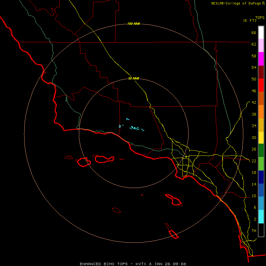Click the dark green legend band

pyautogui.click(x=261, y=150)
